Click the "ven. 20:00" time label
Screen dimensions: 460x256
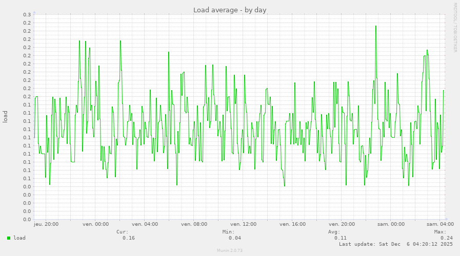342,224
